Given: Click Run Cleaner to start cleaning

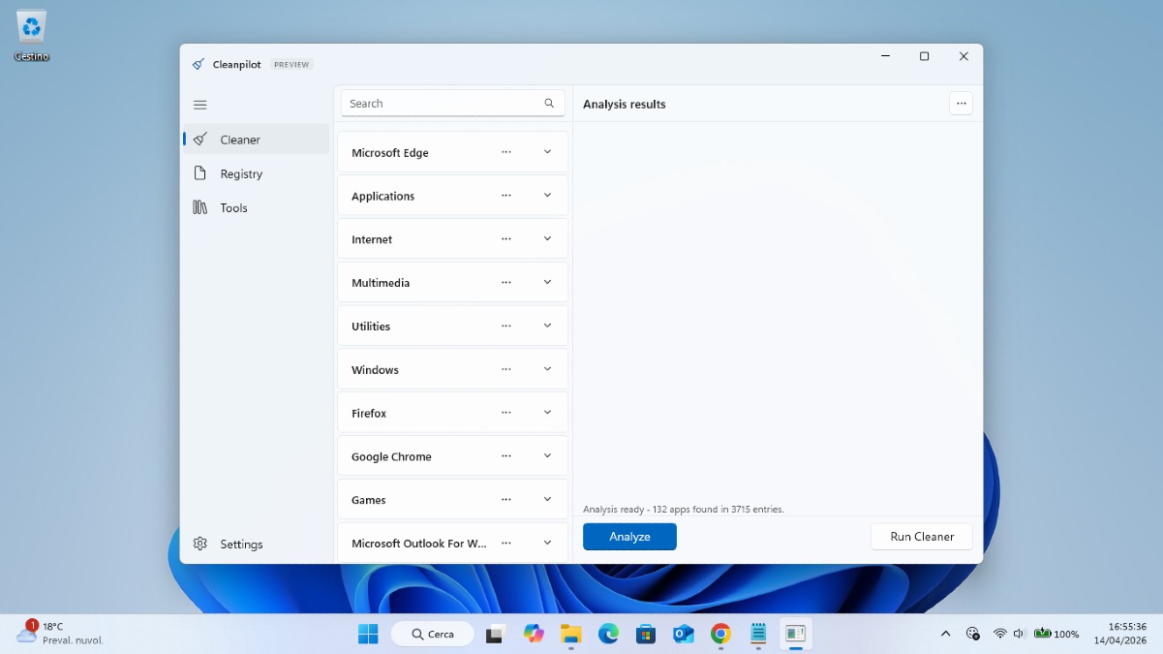Looking at the screenshot, I should point(921,536).
